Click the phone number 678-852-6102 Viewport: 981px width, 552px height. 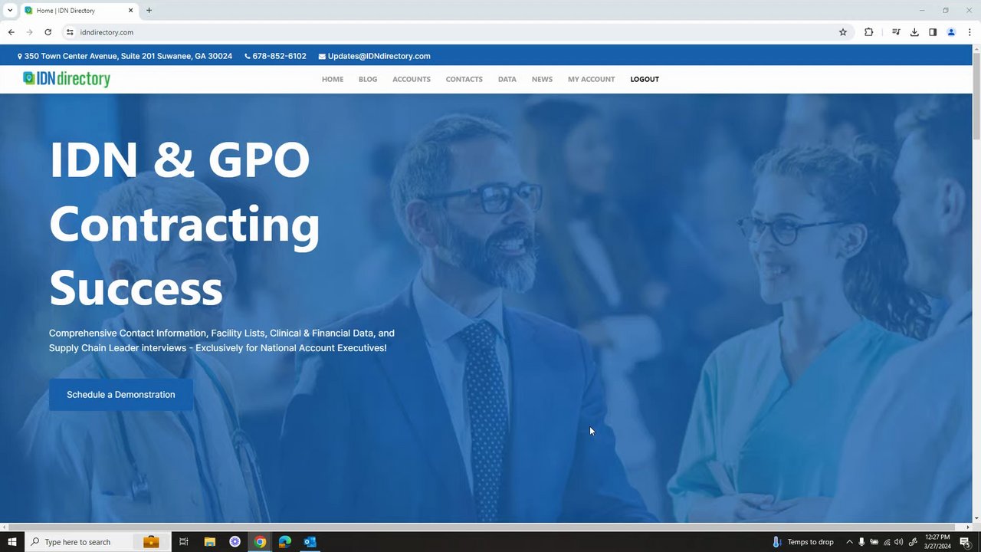[279, 56]
